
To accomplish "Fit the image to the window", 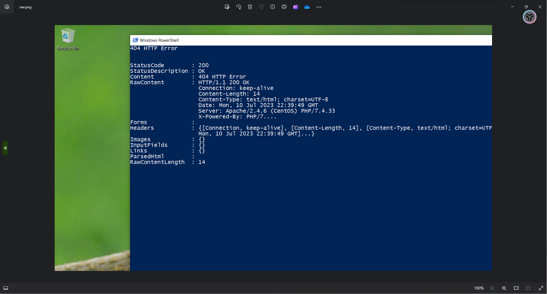I will (x=516, y=288).
